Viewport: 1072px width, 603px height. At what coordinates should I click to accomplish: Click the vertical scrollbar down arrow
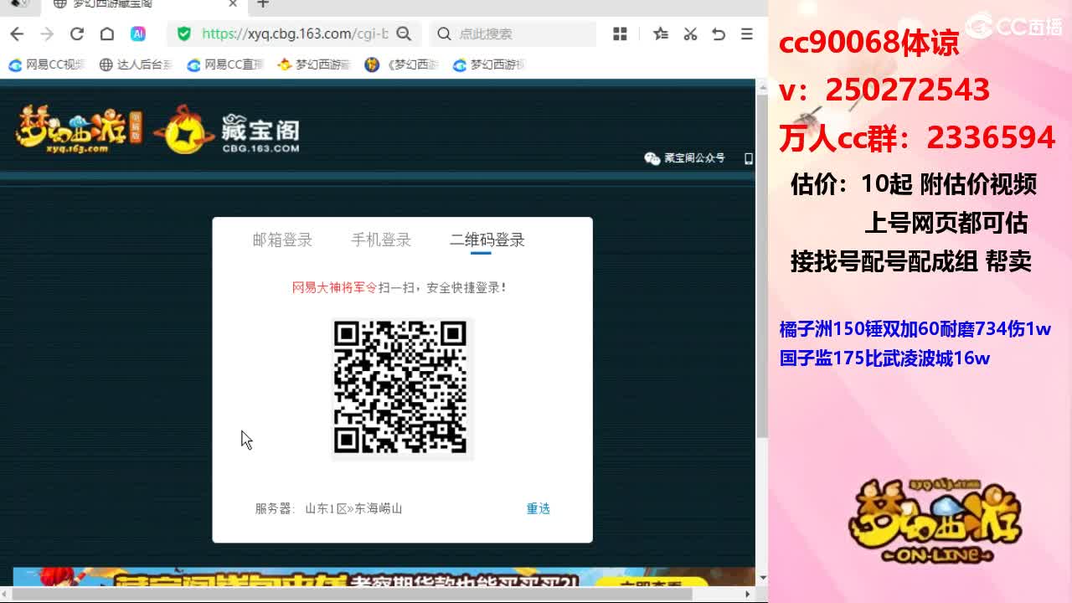pyautogui.click(x=761, y=578)
